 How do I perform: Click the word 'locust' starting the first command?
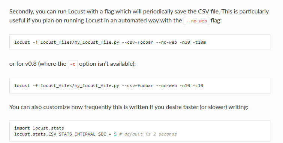[x=22, y=42]
